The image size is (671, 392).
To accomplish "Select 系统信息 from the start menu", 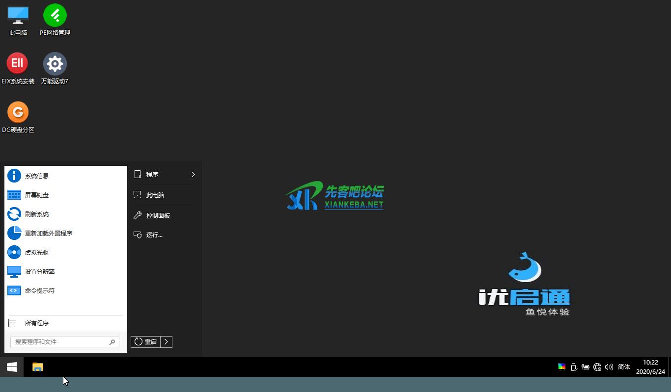I will (36, 176).
